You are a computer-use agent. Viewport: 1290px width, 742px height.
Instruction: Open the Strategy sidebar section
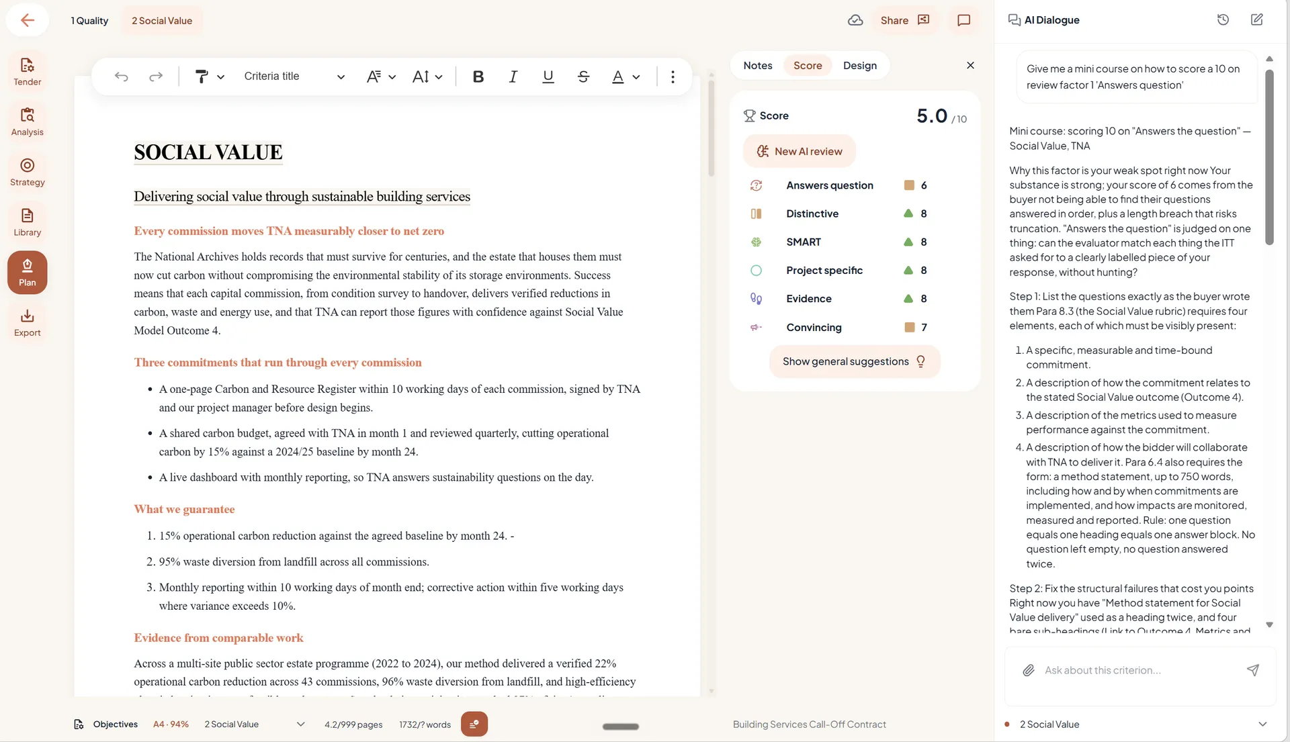(28, 172)
